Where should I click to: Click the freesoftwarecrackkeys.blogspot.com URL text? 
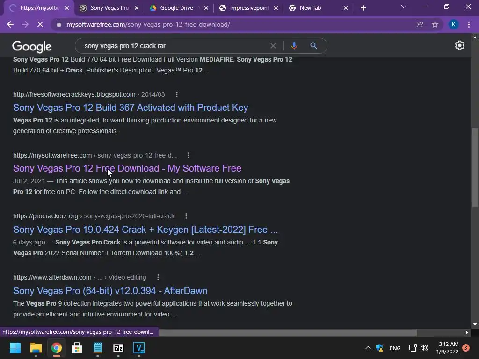point(74,94)
